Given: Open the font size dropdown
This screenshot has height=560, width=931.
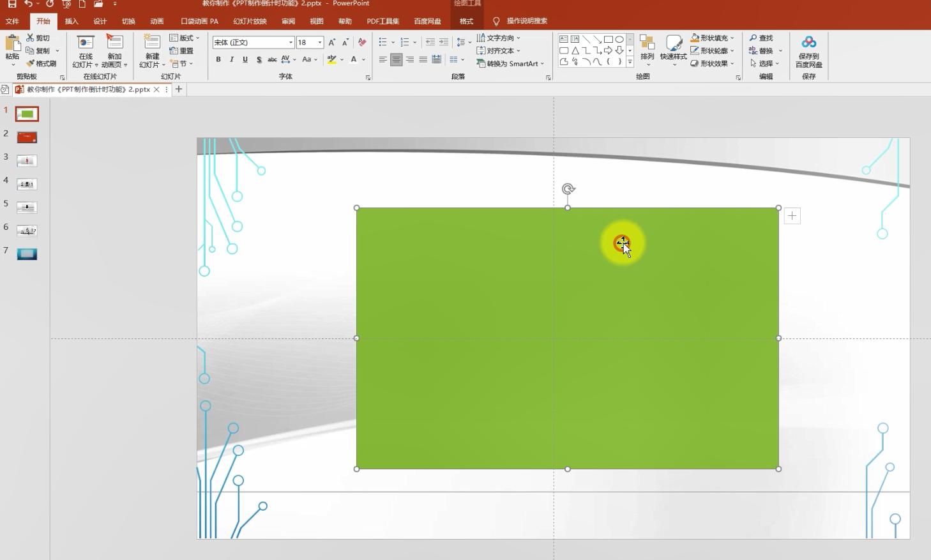Looking at the screenshot, I should 320,42.
